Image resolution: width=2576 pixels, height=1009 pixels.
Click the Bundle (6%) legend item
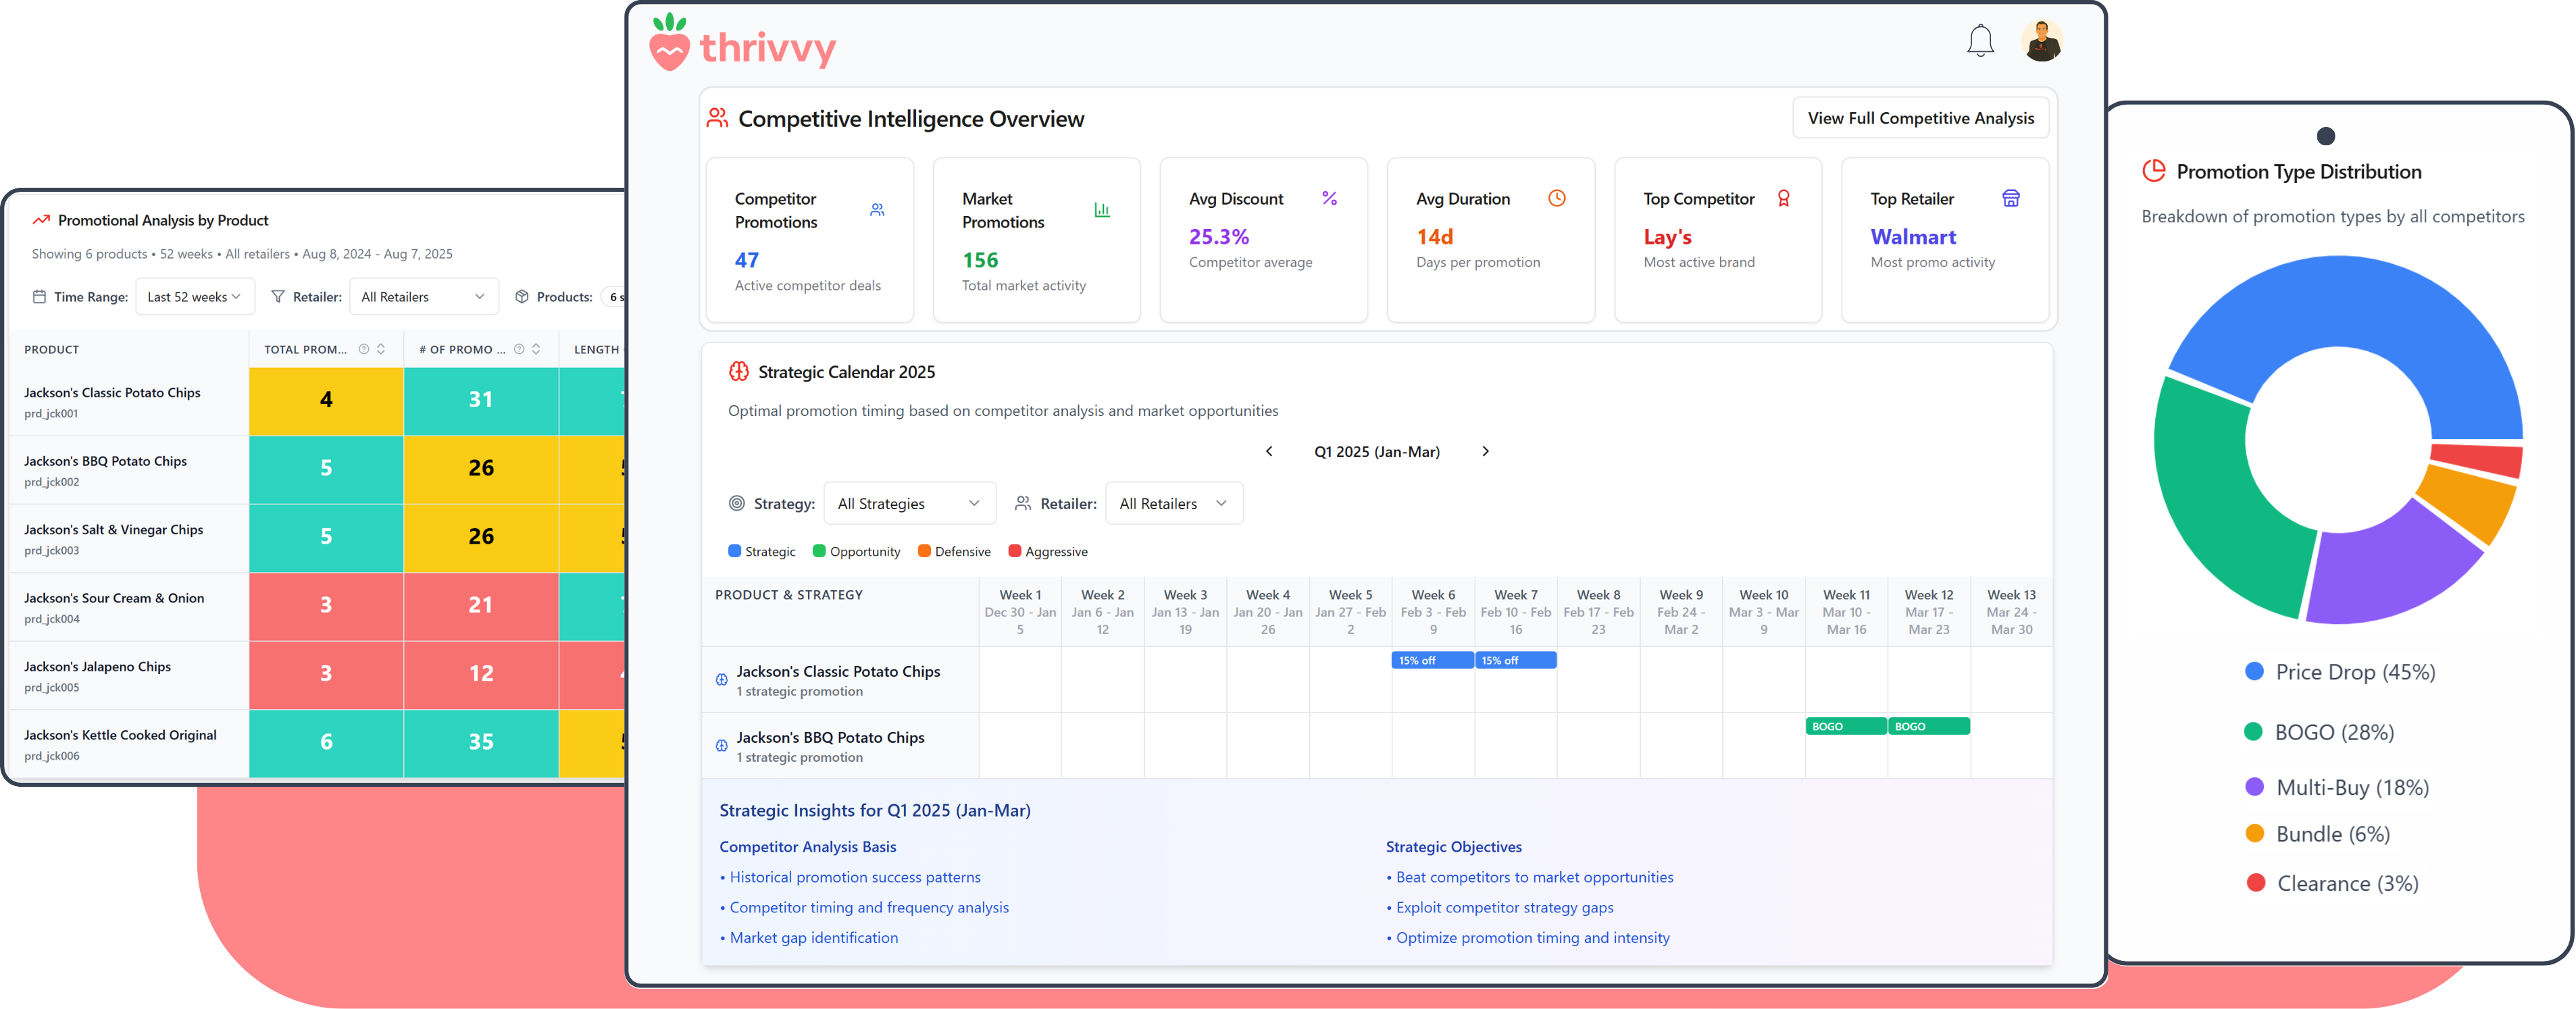click(x=2317, y=834)
